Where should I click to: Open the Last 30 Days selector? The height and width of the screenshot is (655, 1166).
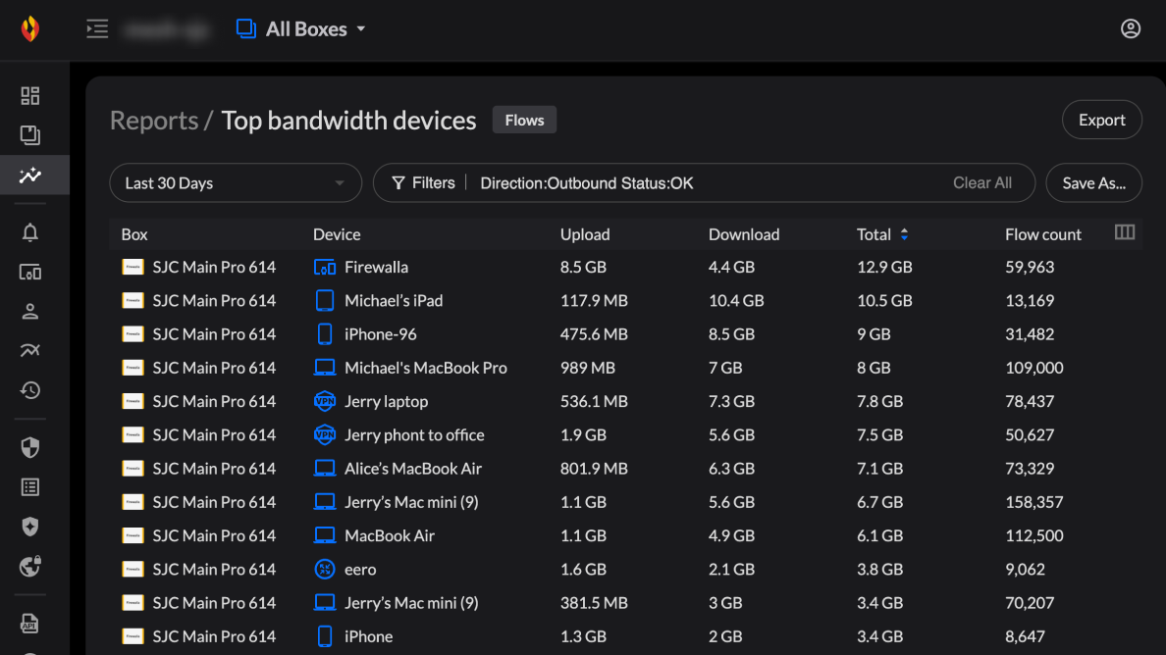(236, 182)
